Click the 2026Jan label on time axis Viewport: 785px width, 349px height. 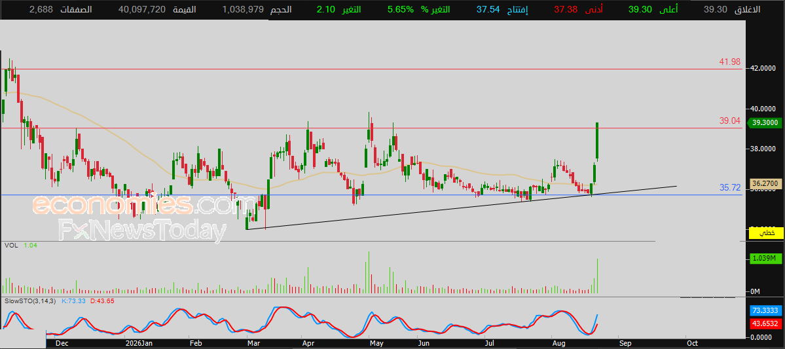coord(139,344)
